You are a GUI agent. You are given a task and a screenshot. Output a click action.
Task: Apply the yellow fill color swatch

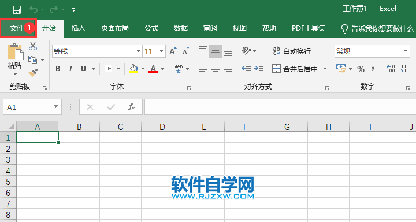tap(133, 69)
